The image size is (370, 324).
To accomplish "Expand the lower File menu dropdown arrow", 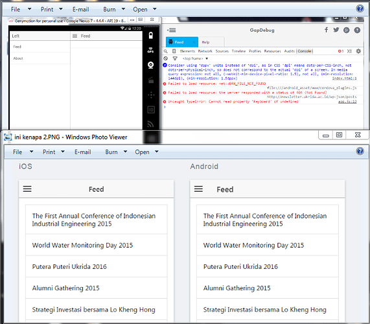I will coord(31,152).
